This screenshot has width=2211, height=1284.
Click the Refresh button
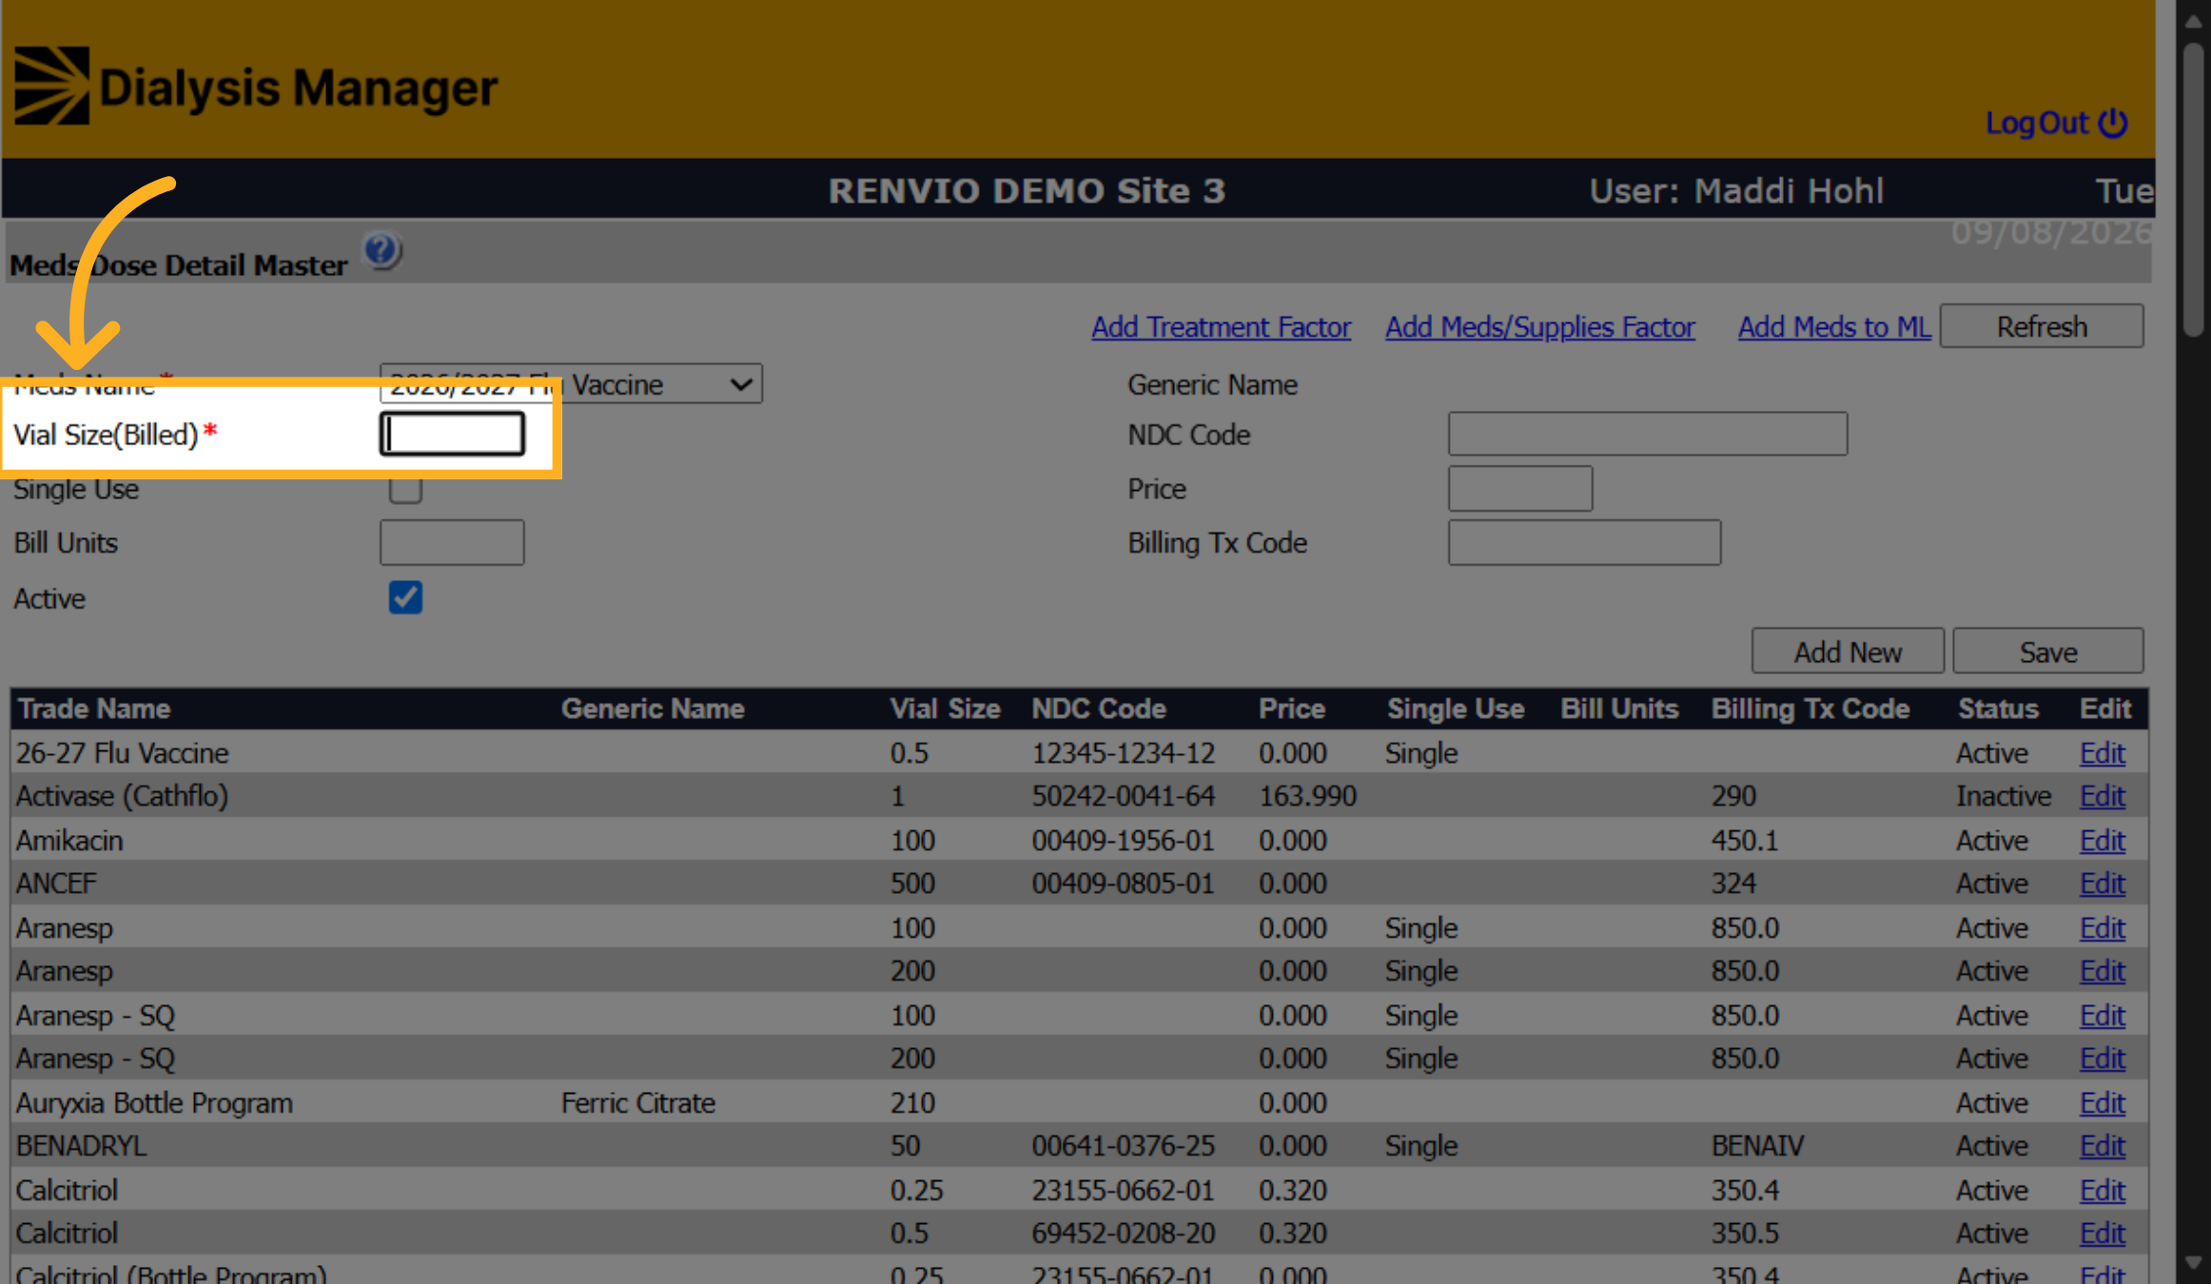[x=2042, y=326]
